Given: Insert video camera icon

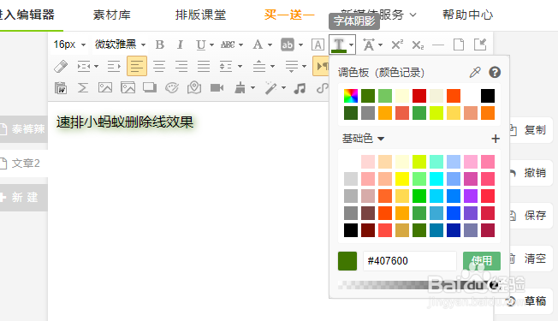Looking at the screenshot, I should coord(217,87).
